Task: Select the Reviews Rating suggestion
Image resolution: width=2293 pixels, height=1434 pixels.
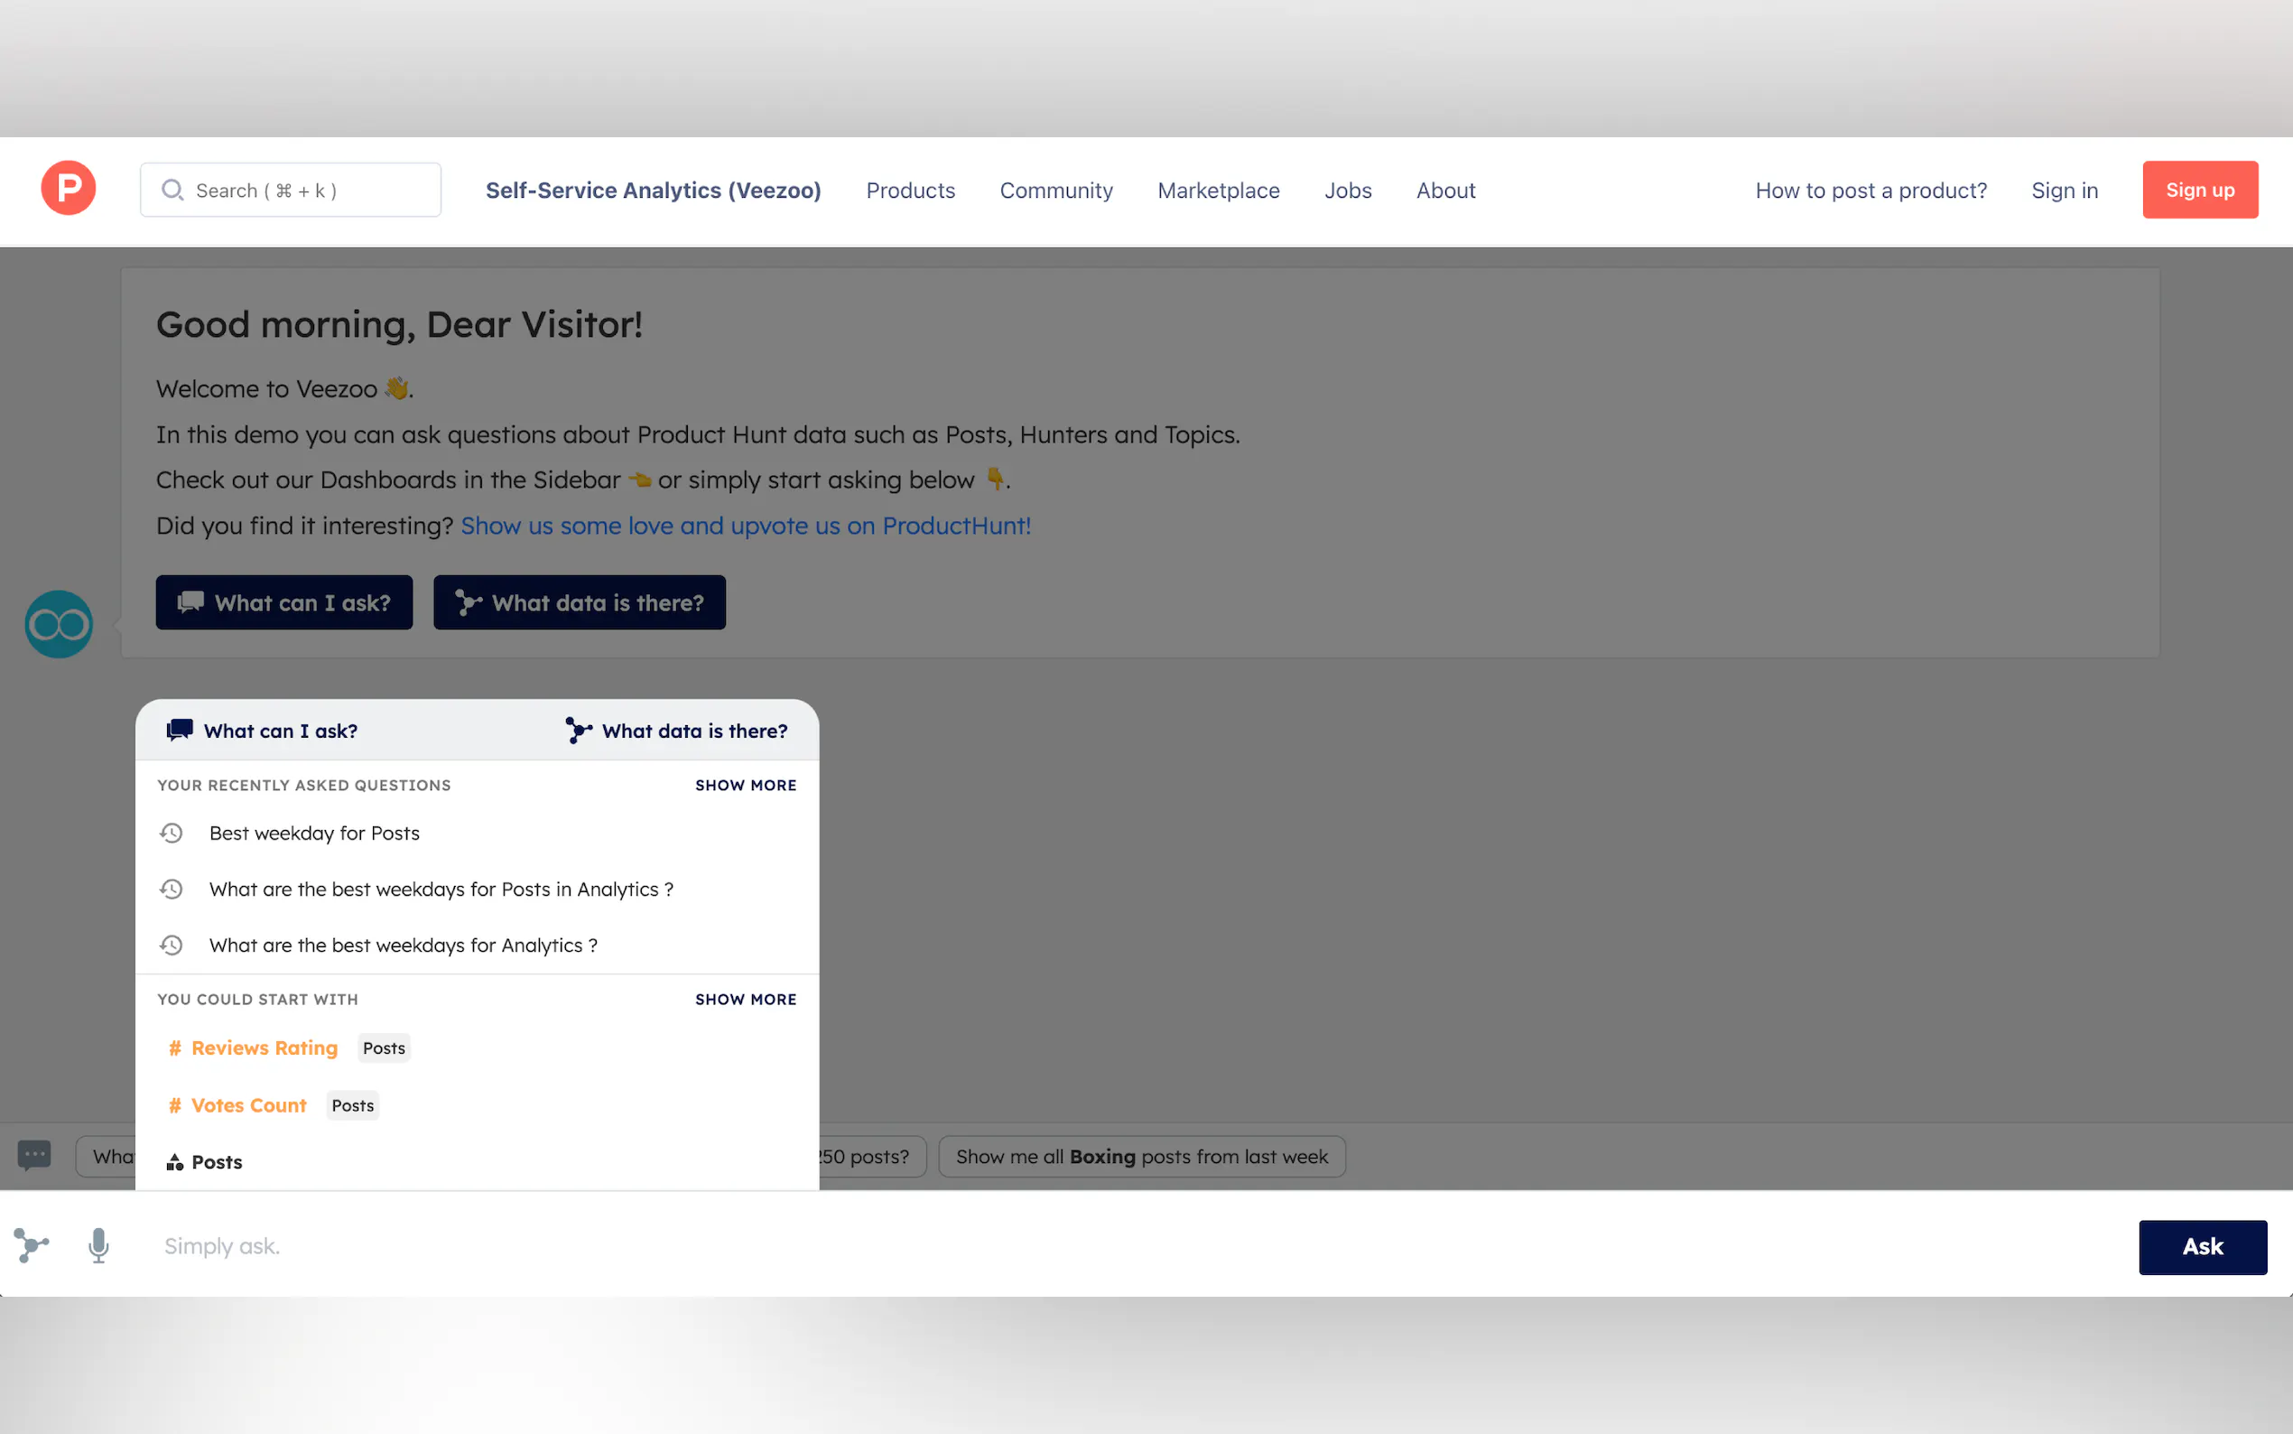Action: pos(265,1048)
